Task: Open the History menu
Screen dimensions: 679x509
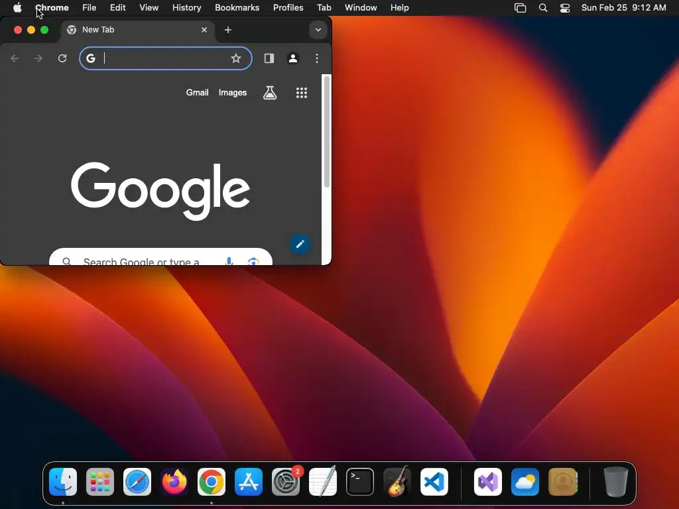Action: tap(186, 8)
